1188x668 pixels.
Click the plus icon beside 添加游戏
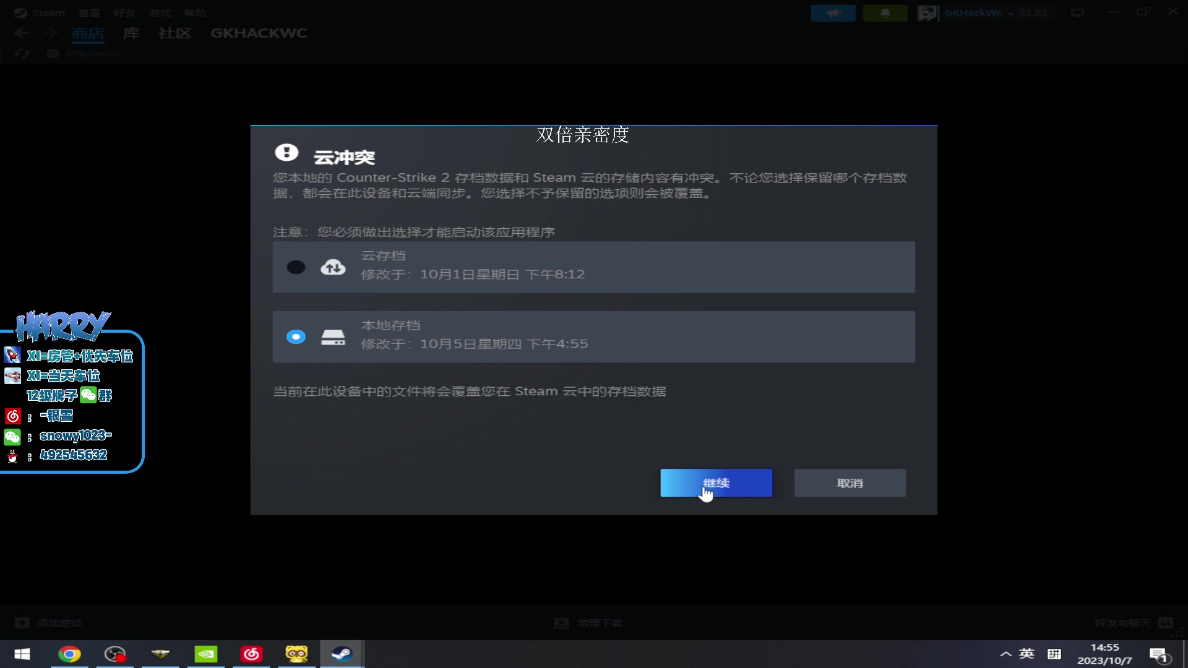pyautogui.click(x=22, y=623)
